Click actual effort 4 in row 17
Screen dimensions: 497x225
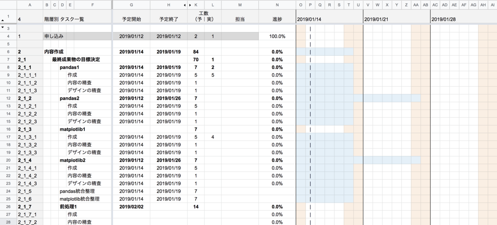tap(212, 137)
